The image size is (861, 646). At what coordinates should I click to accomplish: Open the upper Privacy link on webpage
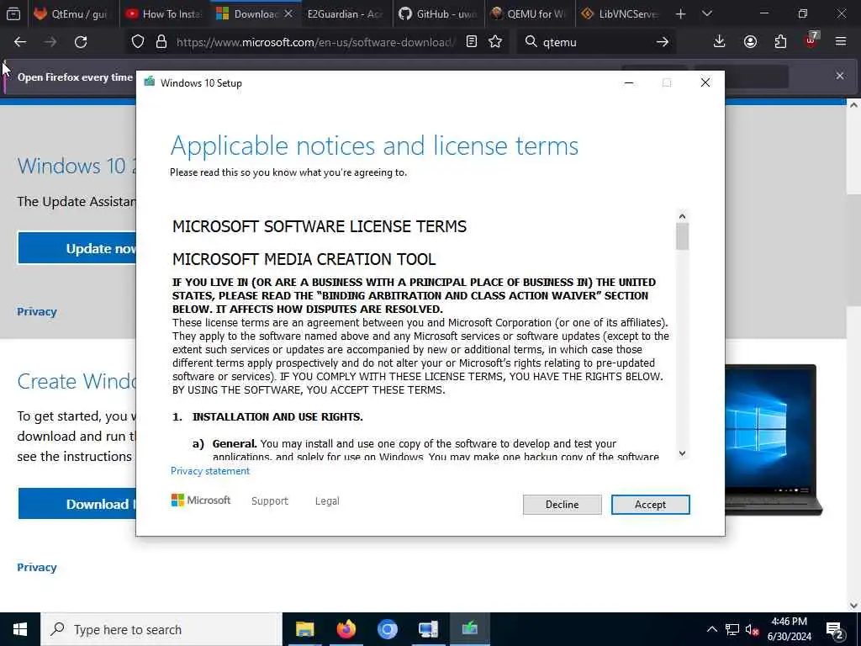37,311
